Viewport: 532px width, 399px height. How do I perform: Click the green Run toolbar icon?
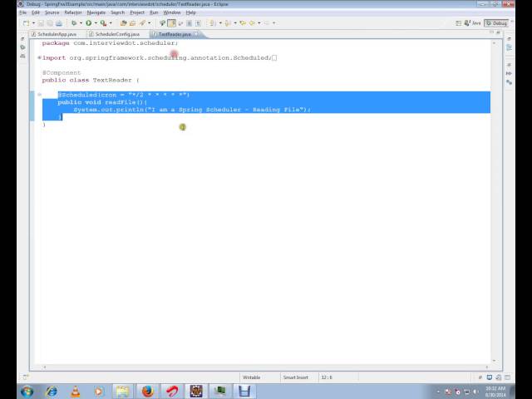89,23
